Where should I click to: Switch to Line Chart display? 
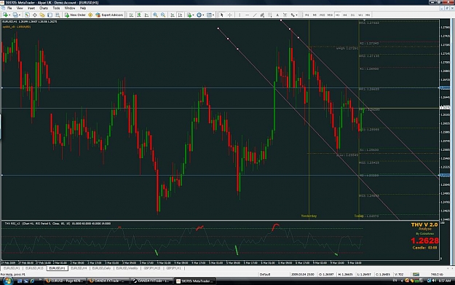coord(146,15)
